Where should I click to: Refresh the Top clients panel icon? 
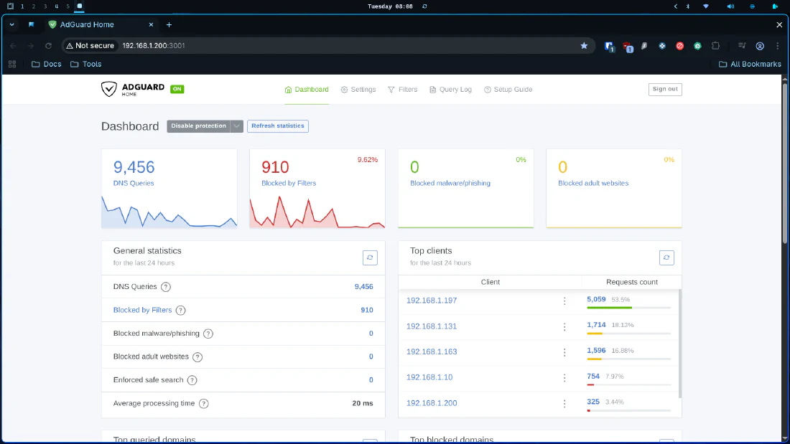(666, 258)
